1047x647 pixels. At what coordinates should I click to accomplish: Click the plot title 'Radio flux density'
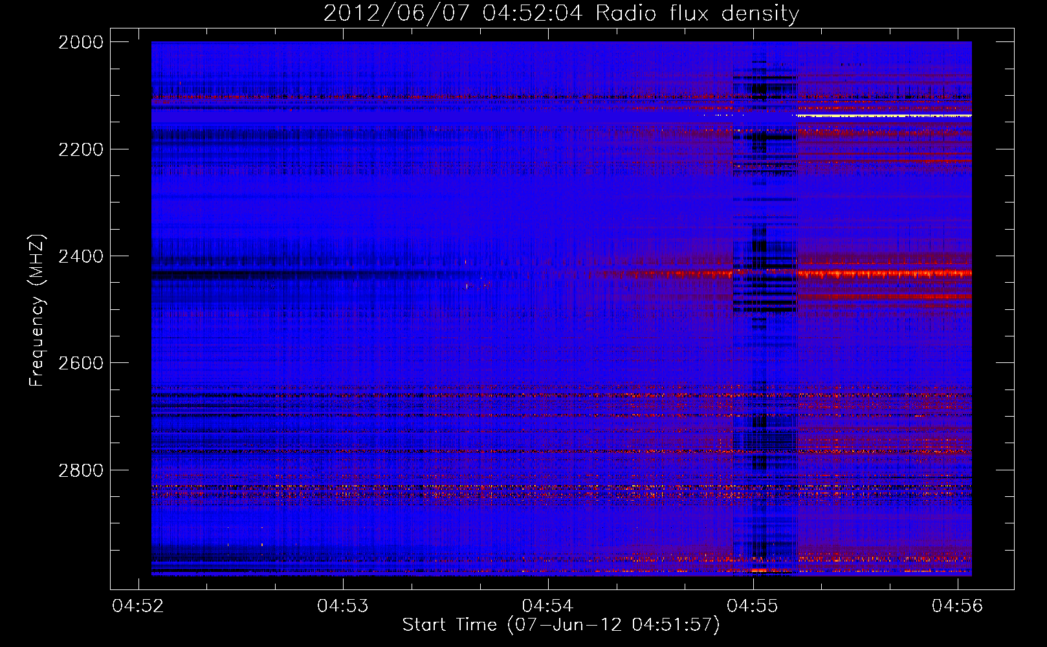697,13
